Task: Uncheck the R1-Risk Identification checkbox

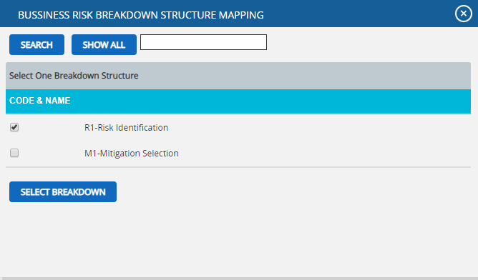Action: click(14, 127)
